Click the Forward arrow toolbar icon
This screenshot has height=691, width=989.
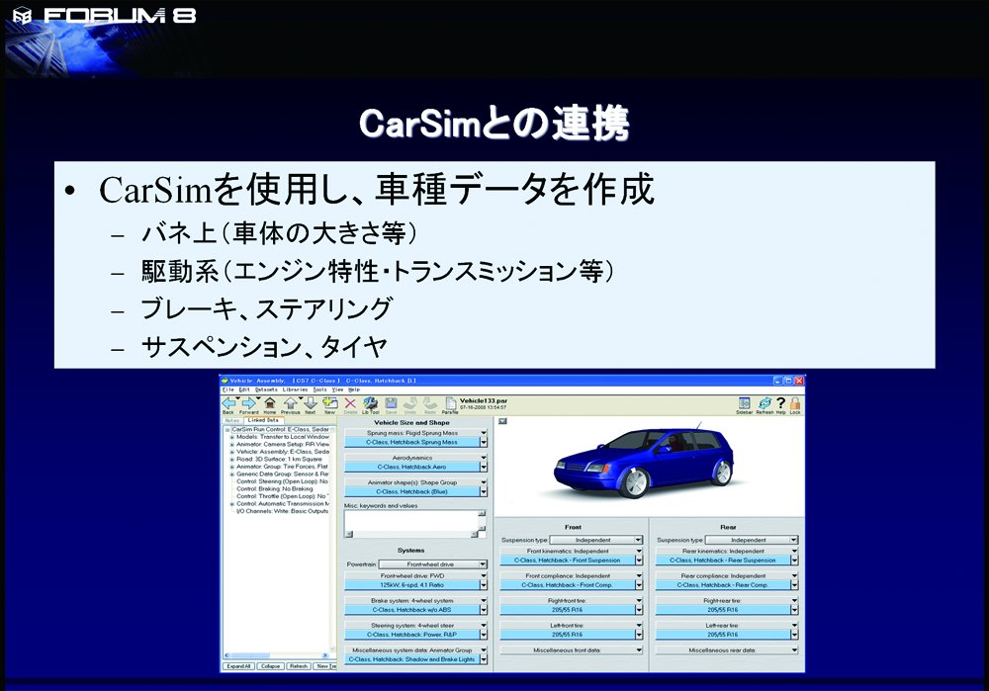(248, 403)
